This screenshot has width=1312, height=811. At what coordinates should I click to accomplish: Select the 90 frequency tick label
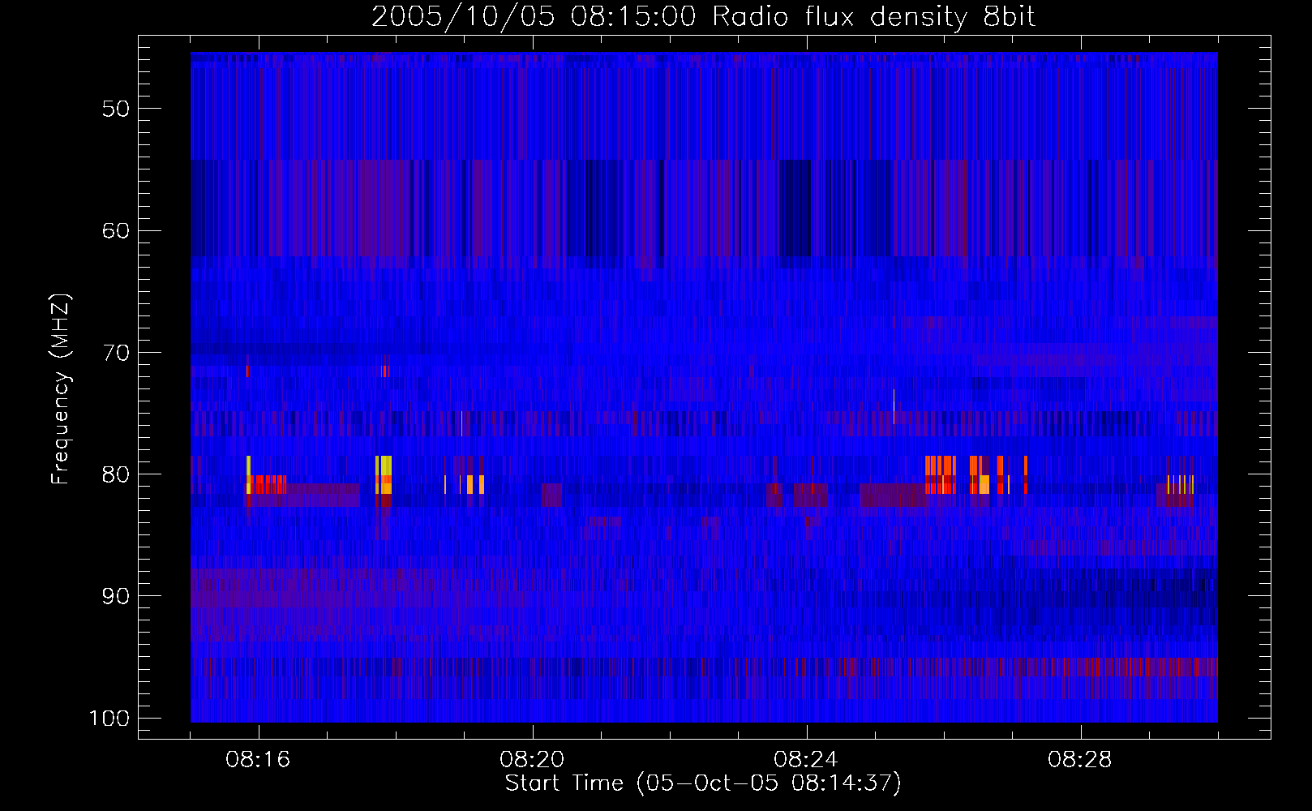(116, 596)
